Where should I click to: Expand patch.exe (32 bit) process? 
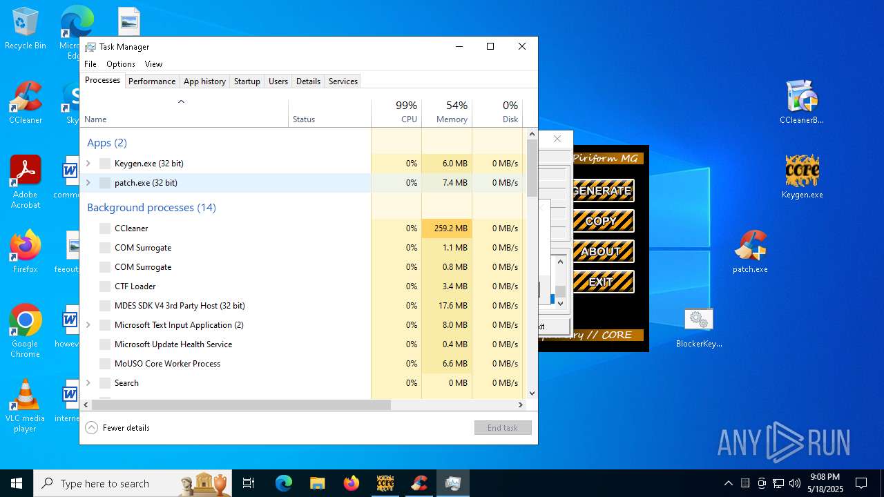click(88, 183)
